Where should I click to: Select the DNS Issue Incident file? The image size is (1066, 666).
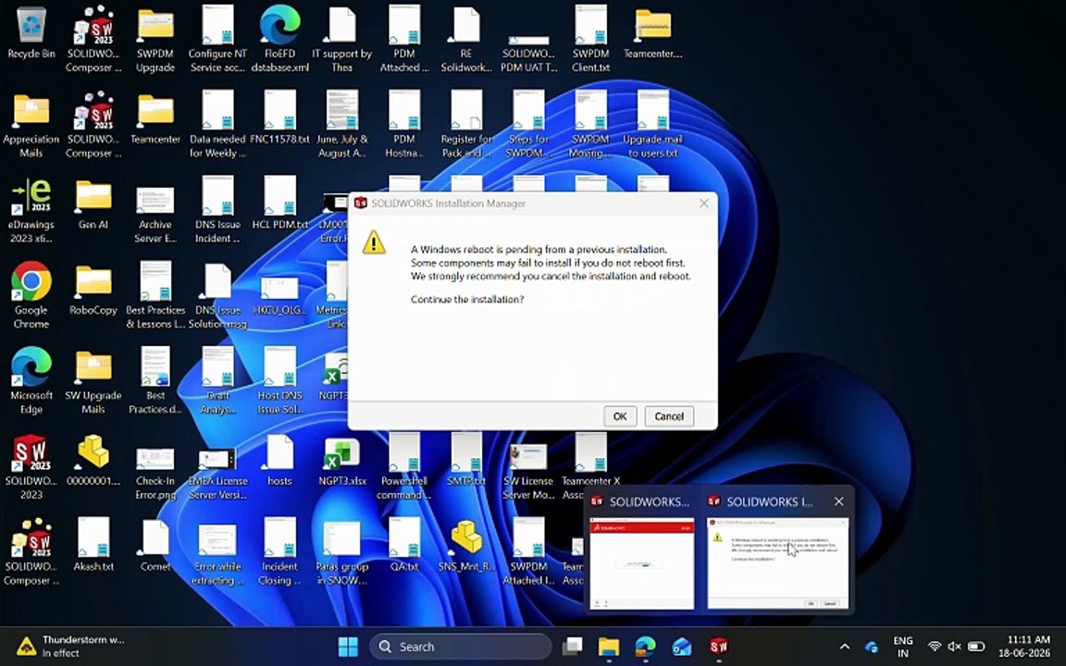click(x=217, y=211)
